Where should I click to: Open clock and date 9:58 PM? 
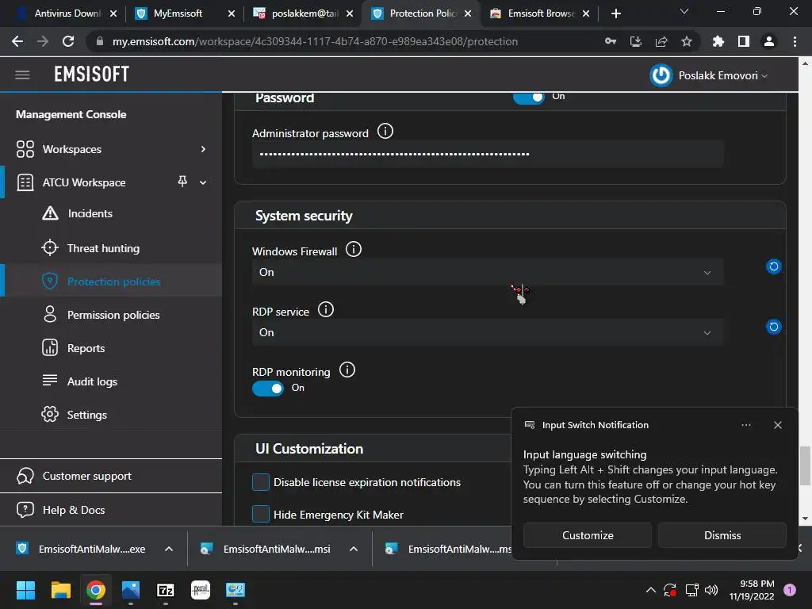tap(752, 590)
